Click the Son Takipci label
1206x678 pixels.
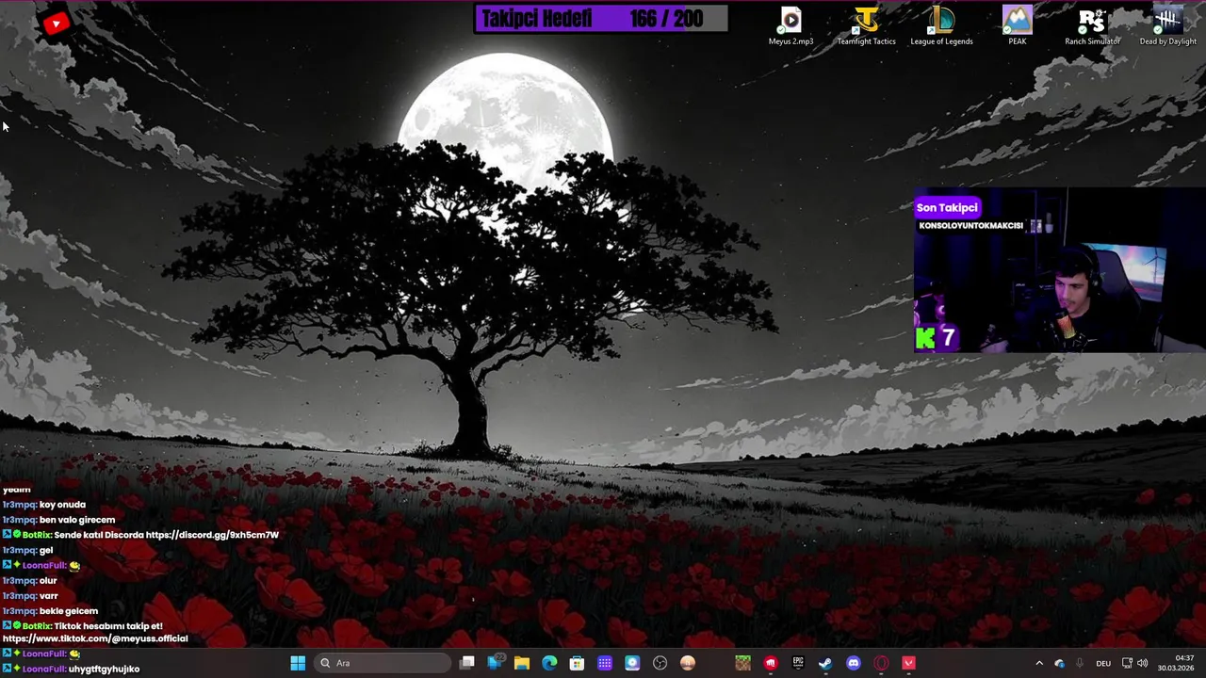(x=947, y=207)
